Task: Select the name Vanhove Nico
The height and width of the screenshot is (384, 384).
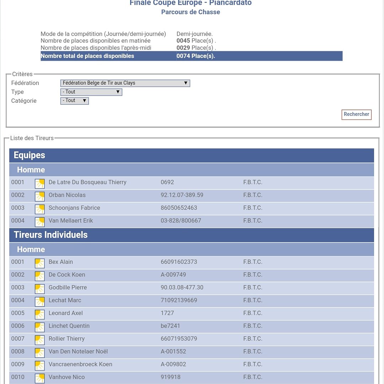Action: [66, 377]
